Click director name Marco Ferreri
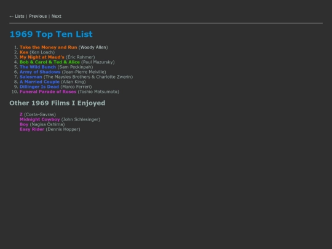 [x=76, y=87]
